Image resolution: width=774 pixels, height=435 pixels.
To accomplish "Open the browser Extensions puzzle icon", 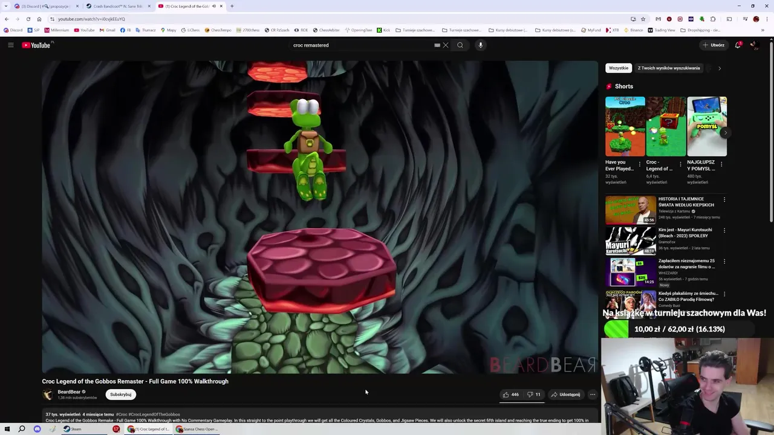I will 713,19.
